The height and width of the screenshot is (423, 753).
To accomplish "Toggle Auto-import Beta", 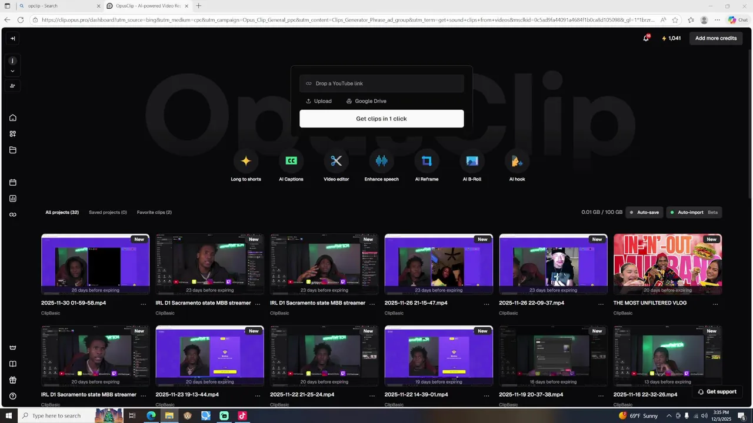I will pyautogui.click(x=694, y=212).
